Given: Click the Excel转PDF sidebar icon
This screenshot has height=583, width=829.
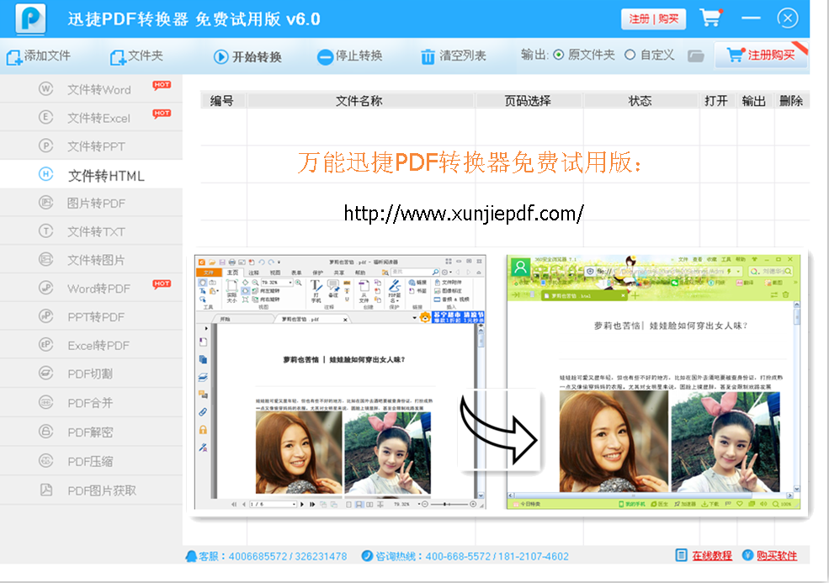Looking at the screenshot, I should click(x=46, y=345).
